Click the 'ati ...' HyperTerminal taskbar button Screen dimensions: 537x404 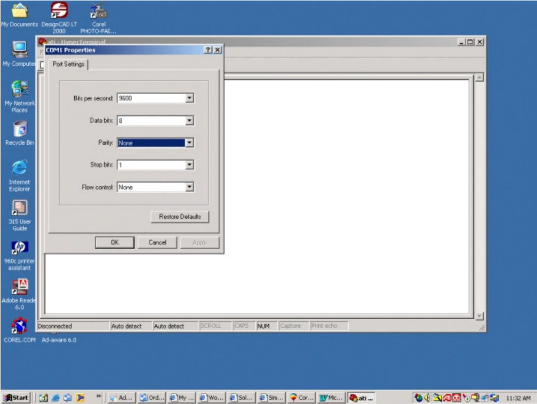pyautogui.click(x=362, y=398)
